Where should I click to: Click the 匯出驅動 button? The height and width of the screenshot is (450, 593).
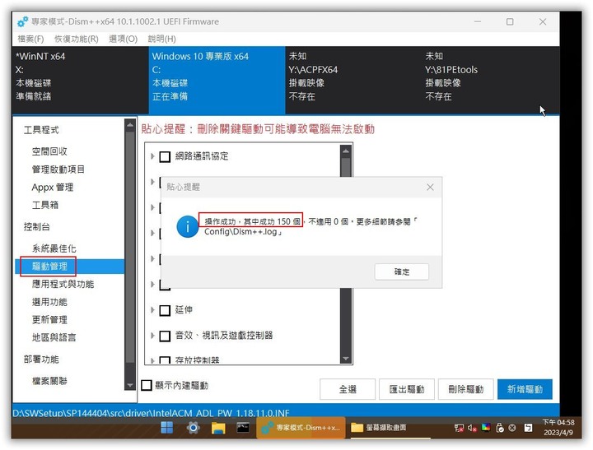click(407, 389)
